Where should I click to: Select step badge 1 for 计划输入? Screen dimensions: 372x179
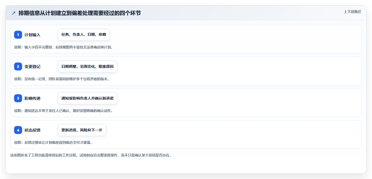tap(18, 35)
